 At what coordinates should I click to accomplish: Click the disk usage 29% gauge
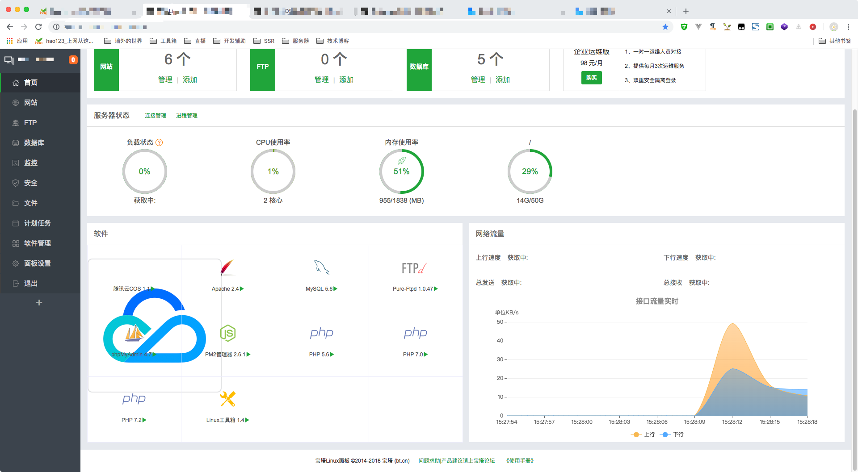coord(530,171)
